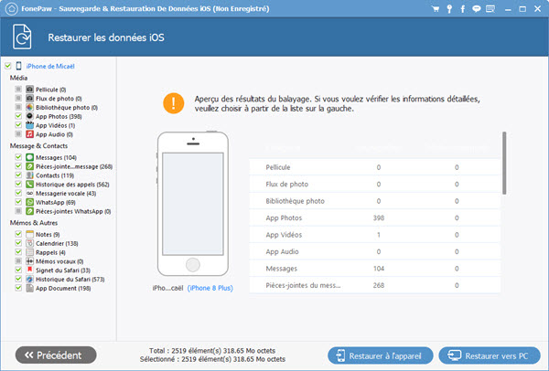The image size is (549, 371).
Task: Click the Signet du Safari bookmark icon
Action: pos(30,270)
